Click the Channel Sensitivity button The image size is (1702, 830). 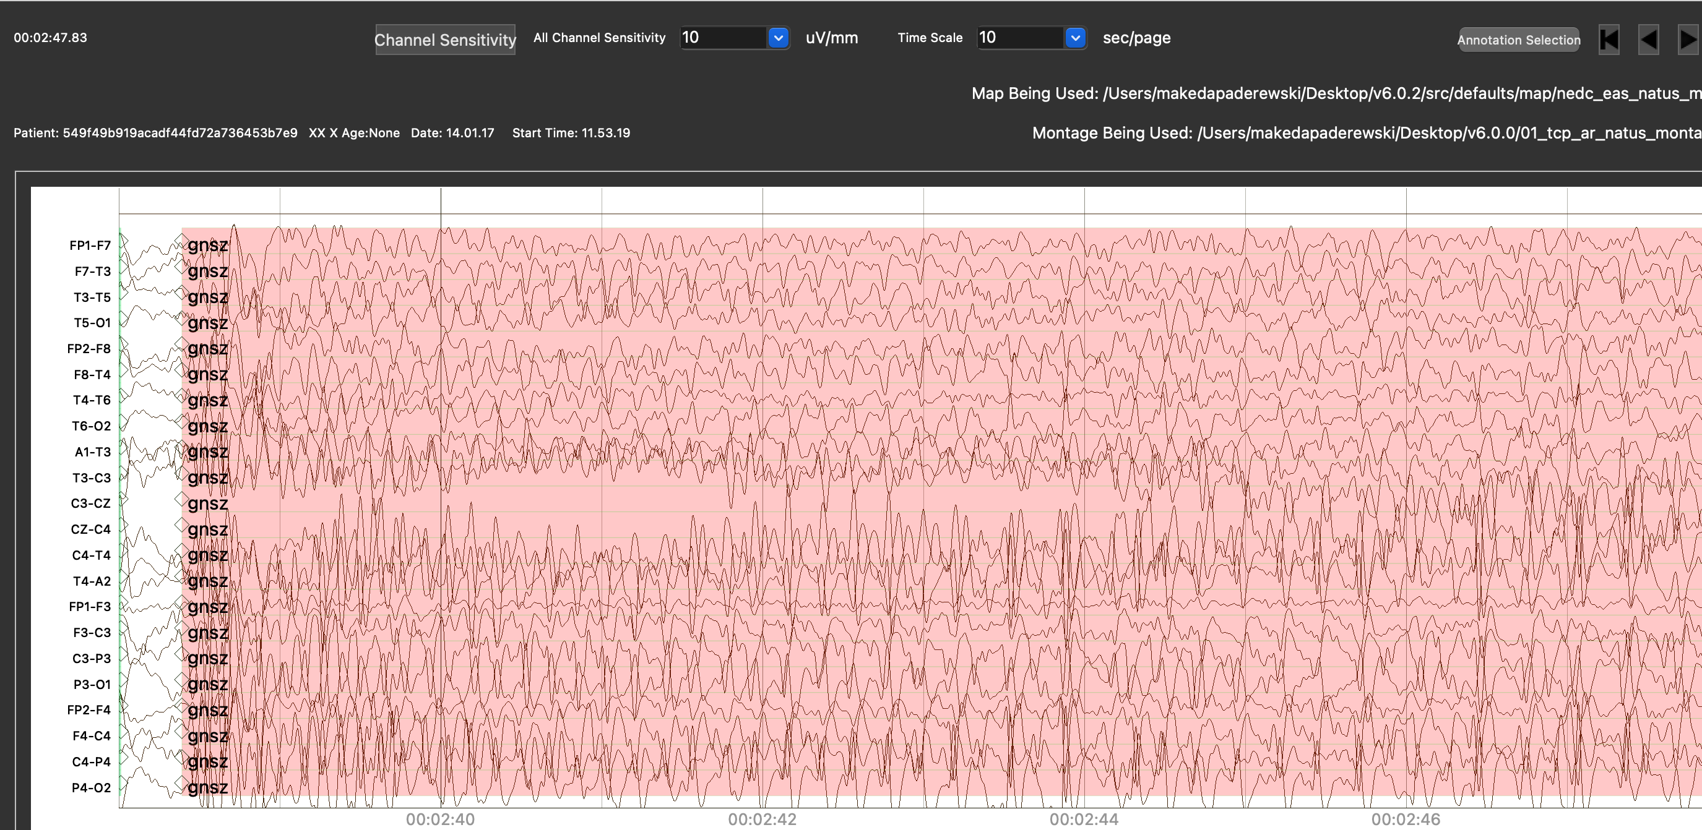pos(444,40)
